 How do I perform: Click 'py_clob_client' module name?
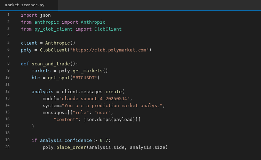coord(54,29)
